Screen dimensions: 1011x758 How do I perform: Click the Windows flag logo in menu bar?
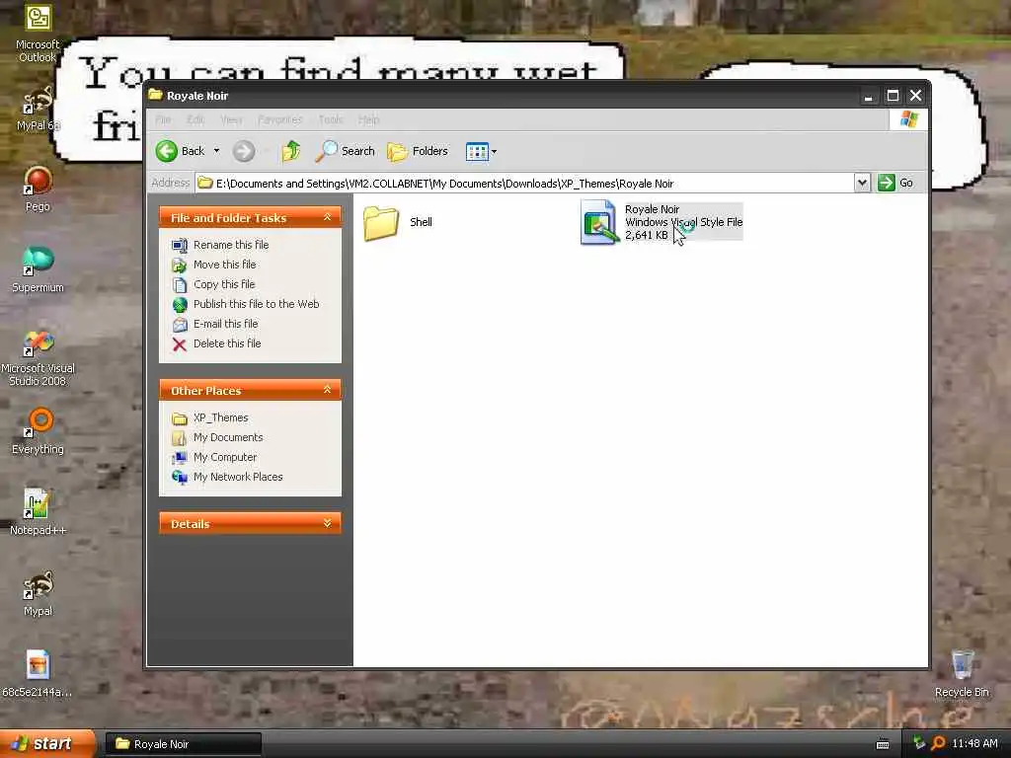[x=909, y=119]
